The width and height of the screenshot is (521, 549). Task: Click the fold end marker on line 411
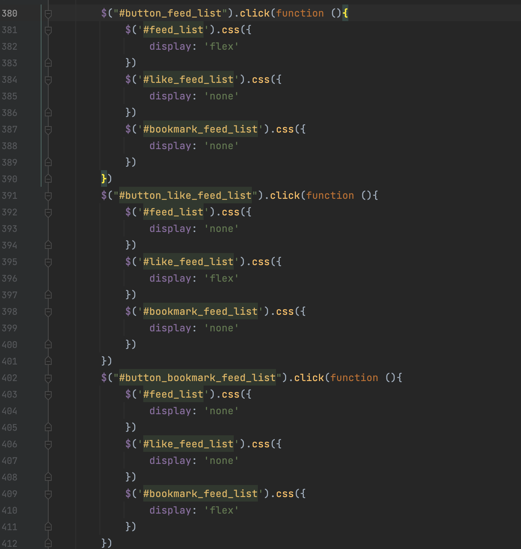(48, 527)
